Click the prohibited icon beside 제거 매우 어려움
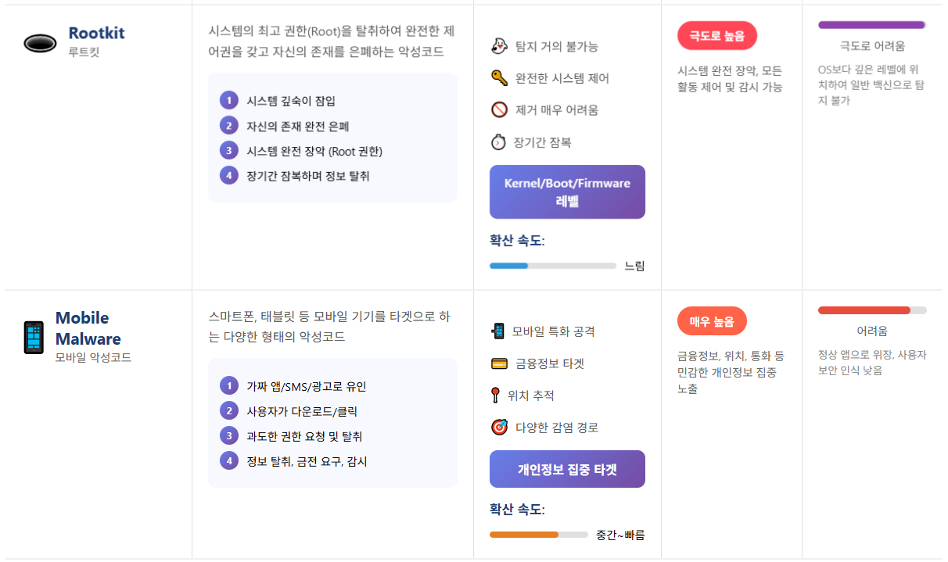This screenshot has height=562, width=948. click(x=499, y=109)
